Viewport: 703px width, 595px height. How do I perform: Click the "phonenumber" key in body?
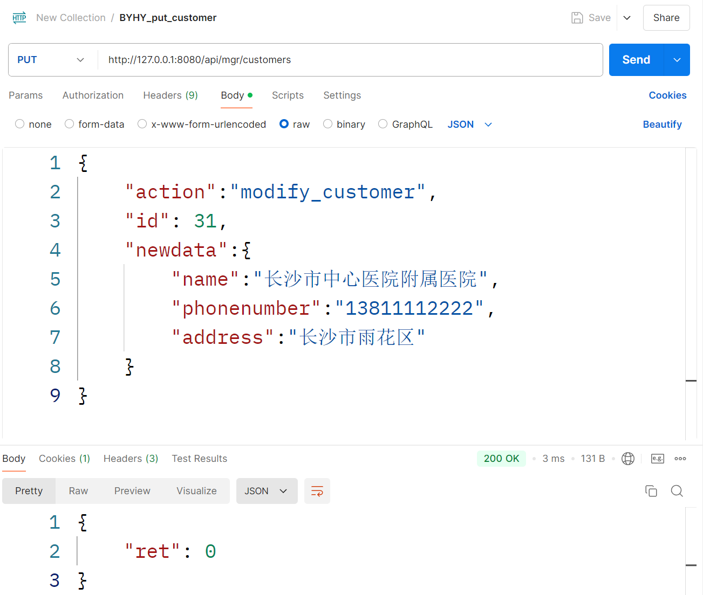point(246,308)
